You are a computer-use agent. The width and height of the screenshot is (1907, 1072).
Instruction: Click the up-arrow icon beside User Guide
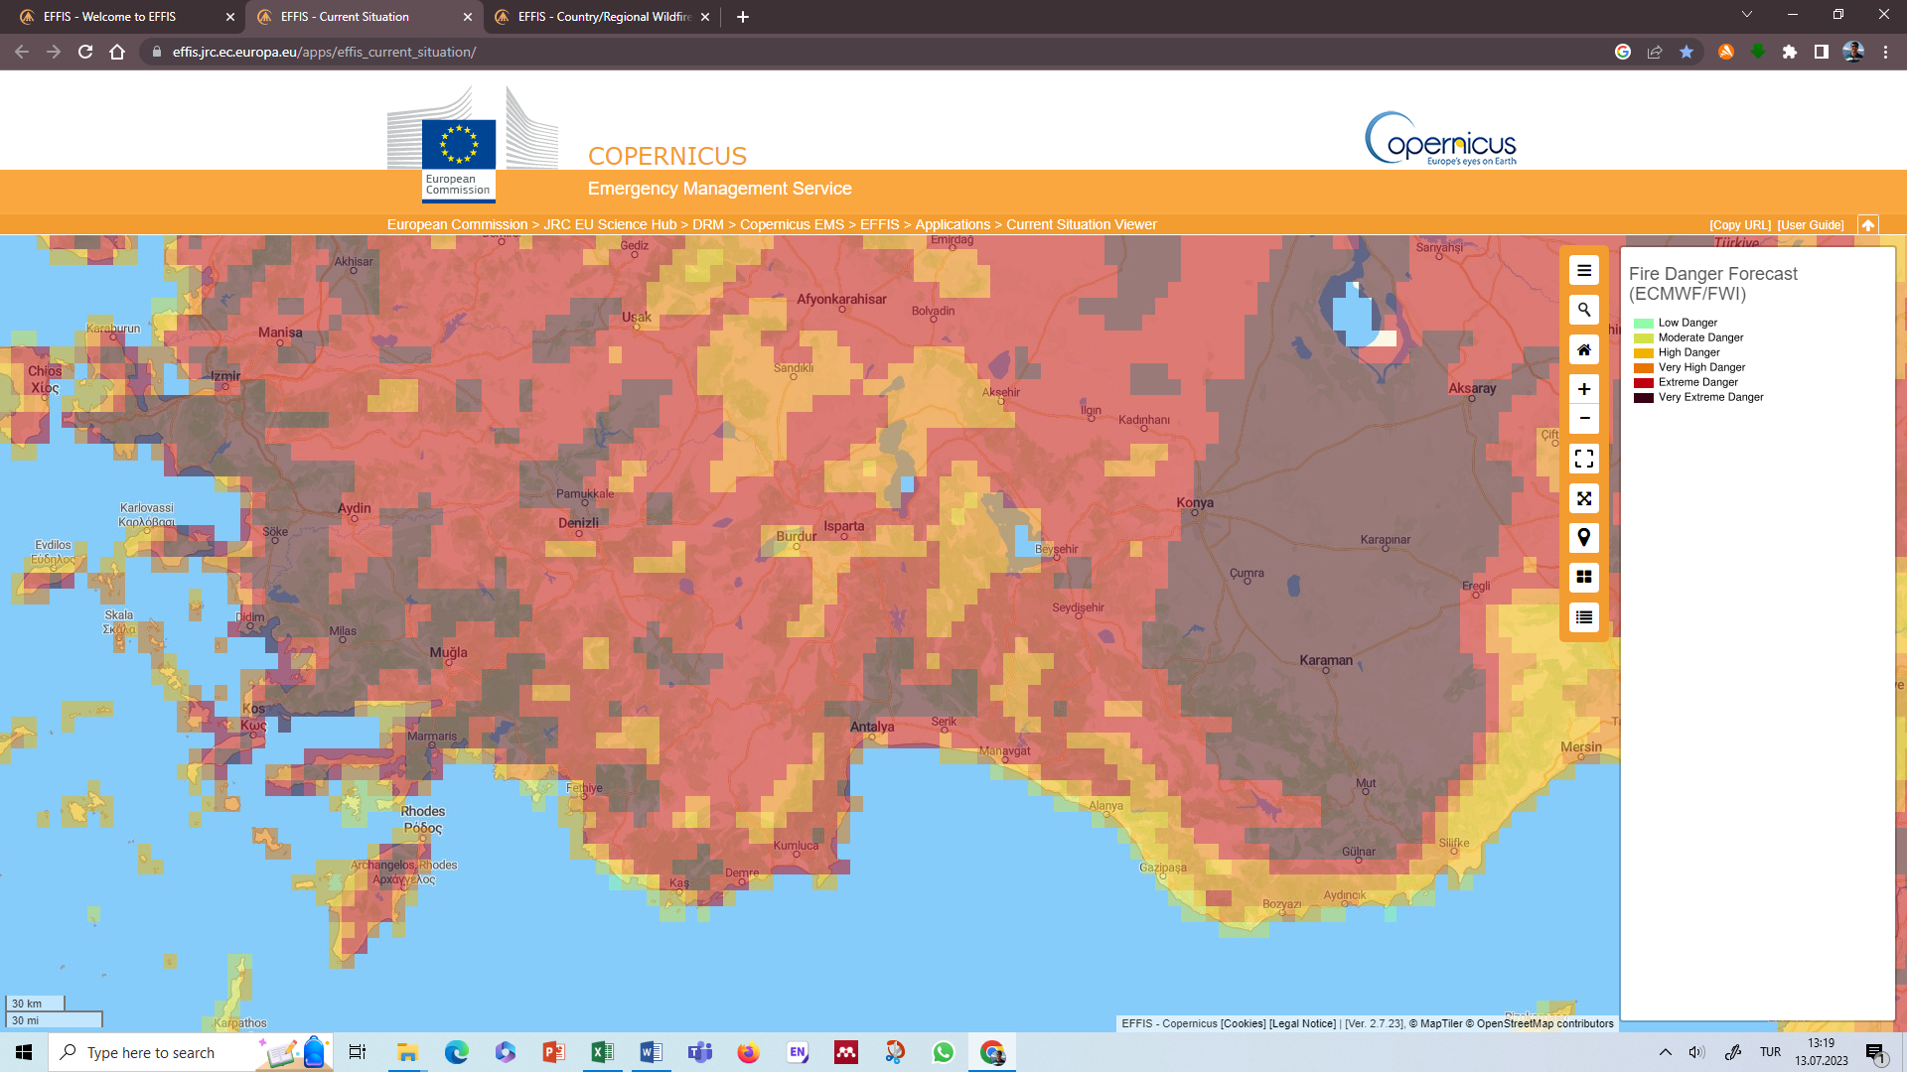(1867, 225)
